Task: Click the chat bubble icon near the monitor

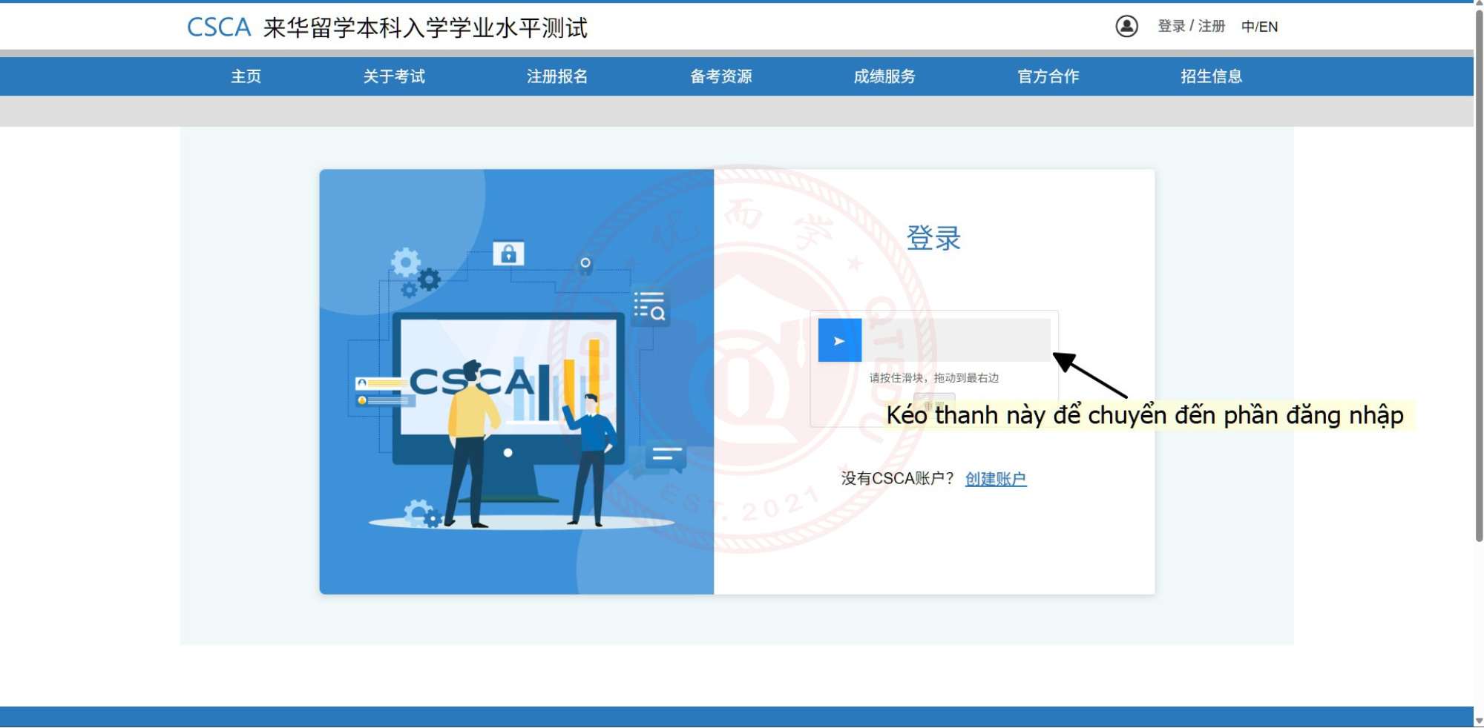Action: click(x=664, y=455)
